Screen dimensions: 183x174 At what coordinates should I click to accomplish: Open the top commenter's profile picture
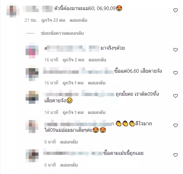(x=13, y=10)
